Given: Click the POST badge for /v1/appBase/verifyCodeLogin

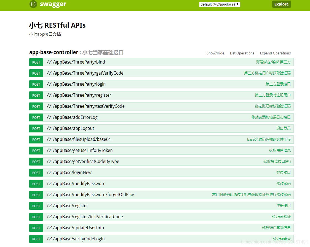Looking at the screenshot, I should [x=36, y=239].
